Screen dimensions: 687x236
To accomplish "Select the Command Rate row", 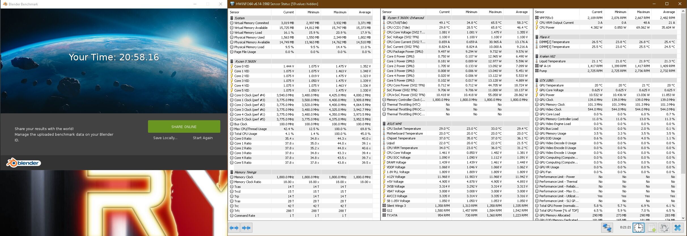I will (x=300, y=215).
